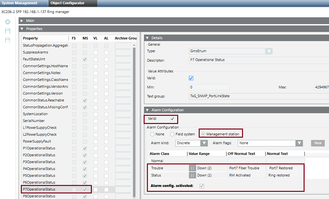Select the Management station radio button
329x199 pixels.
pyautogui.click(x=203, y=133)
